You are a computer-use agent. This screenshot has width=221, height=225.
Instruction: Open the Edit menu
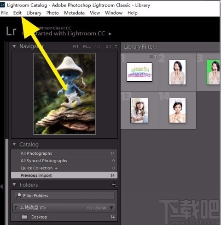coord(17,13)
